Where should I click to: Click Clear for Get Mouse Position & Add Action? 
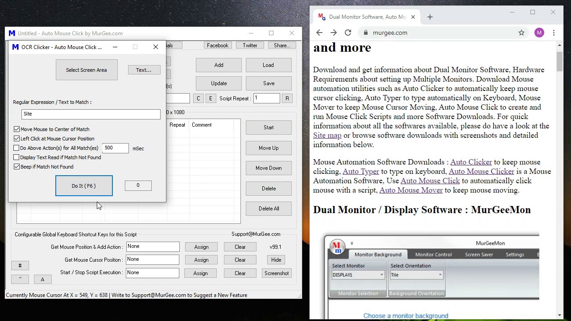coord(240,247)
